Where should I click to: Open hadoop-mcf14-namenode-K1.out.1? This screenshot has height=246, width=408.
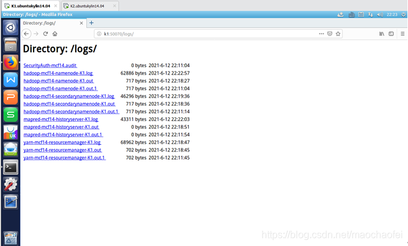point(60,88)
